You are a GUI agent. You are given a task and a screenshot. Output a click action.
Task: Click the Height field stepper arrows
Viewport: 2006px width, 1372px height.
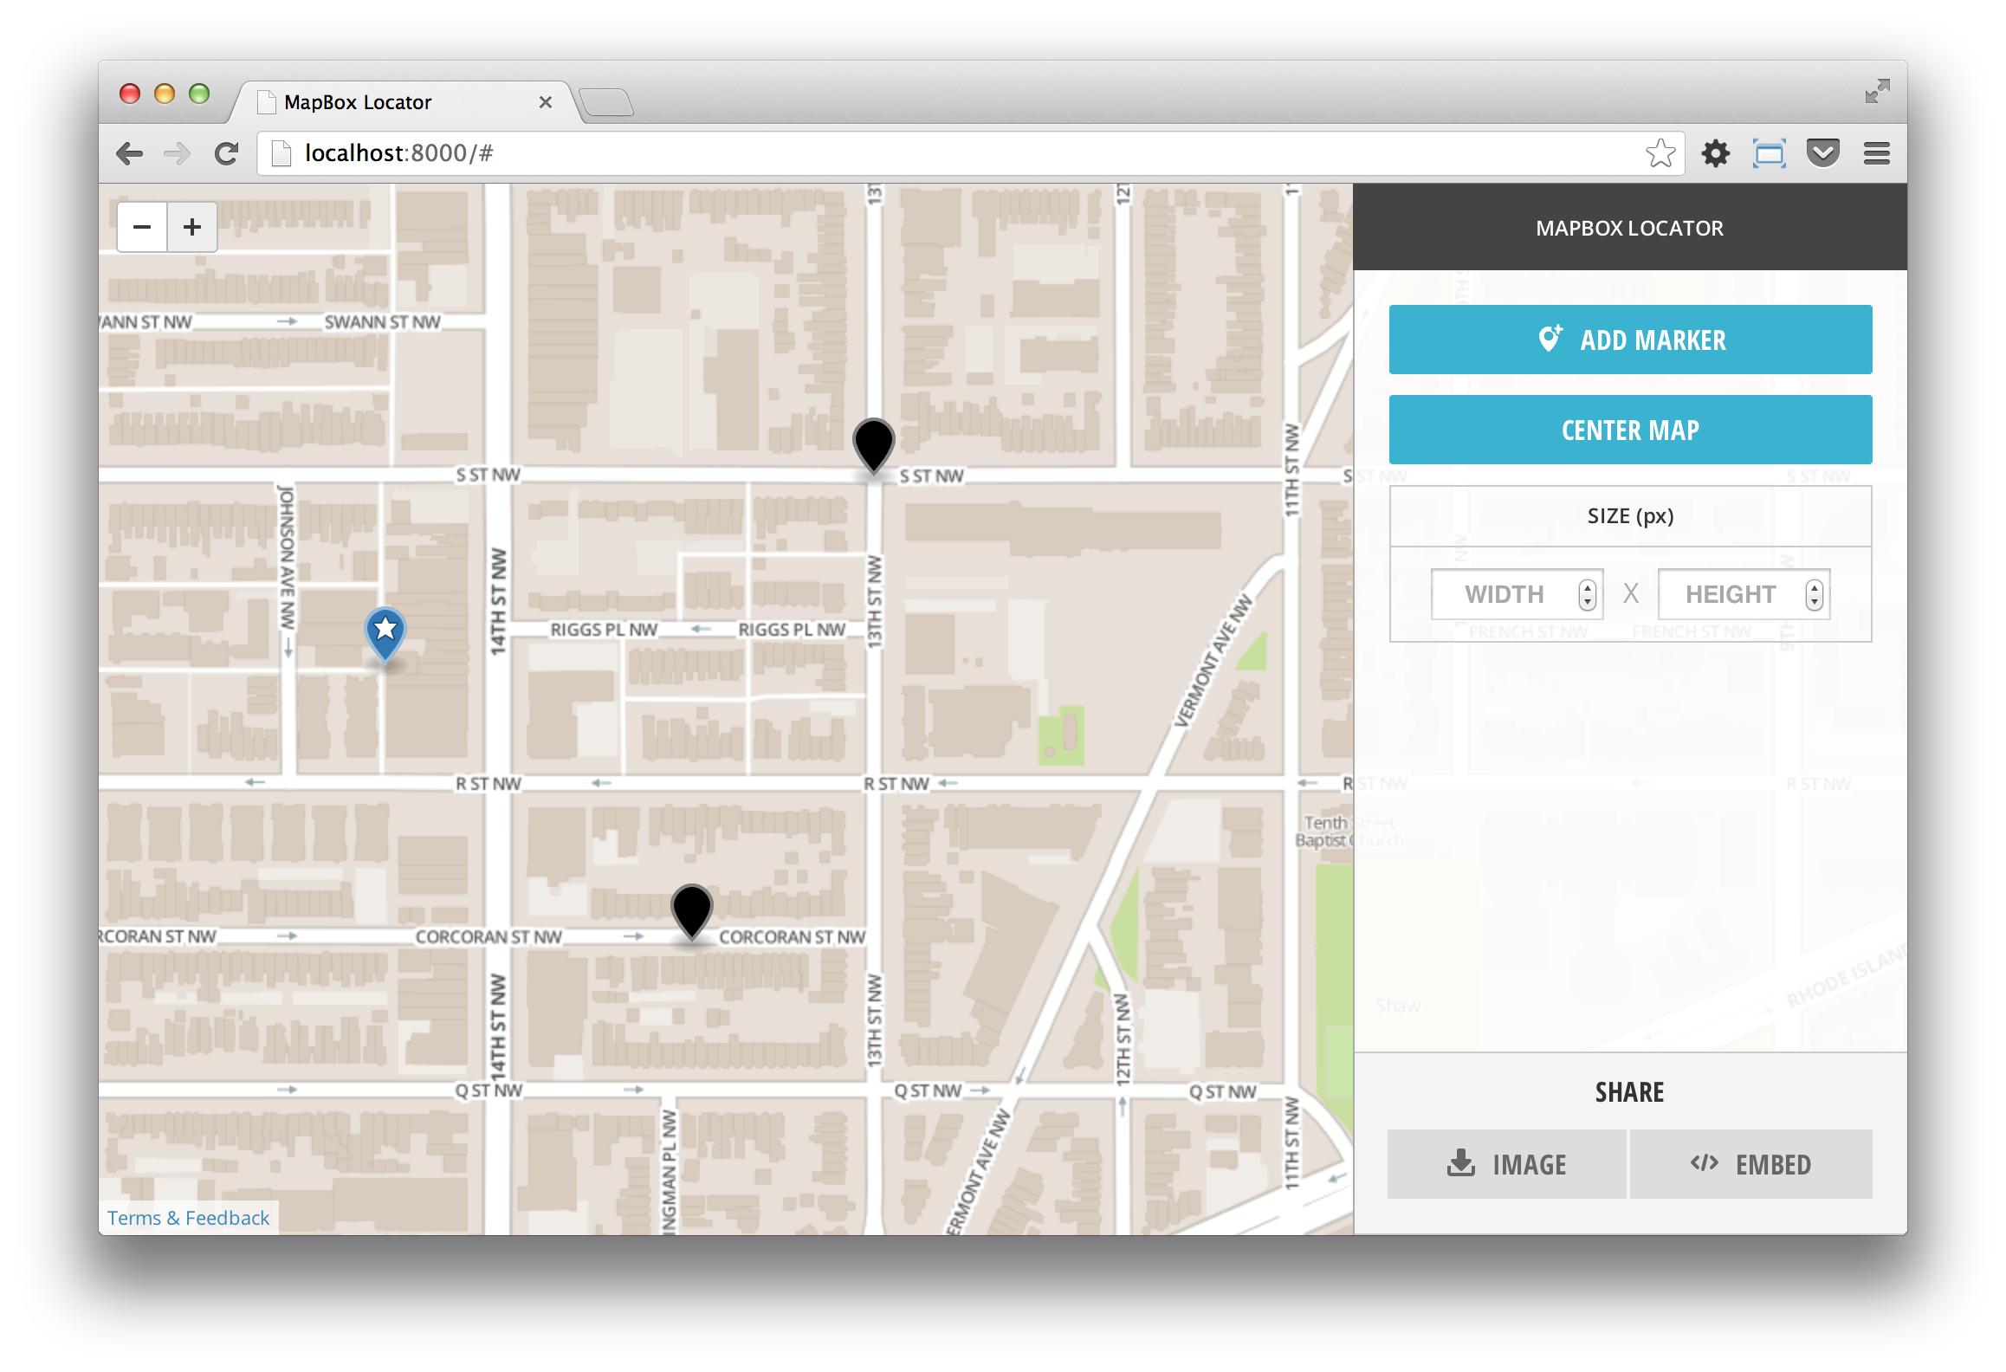tap(1814, 594)
